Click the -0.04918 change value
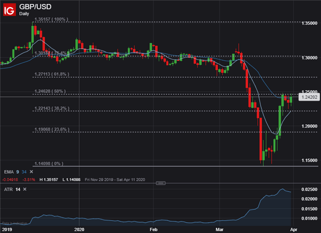Viewport: 321px width, 233px height. tap(10, 180)
